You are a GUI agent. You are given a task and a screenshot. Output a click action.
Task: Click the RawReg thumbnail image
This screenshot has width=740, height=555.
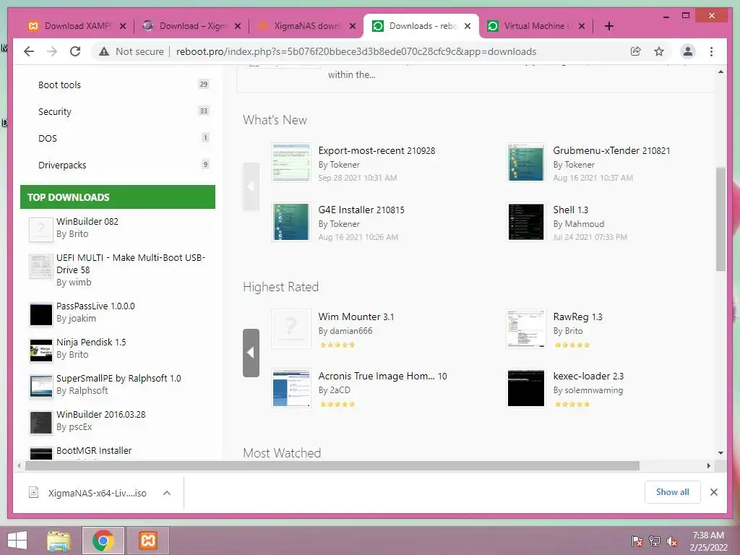(526, 329)
